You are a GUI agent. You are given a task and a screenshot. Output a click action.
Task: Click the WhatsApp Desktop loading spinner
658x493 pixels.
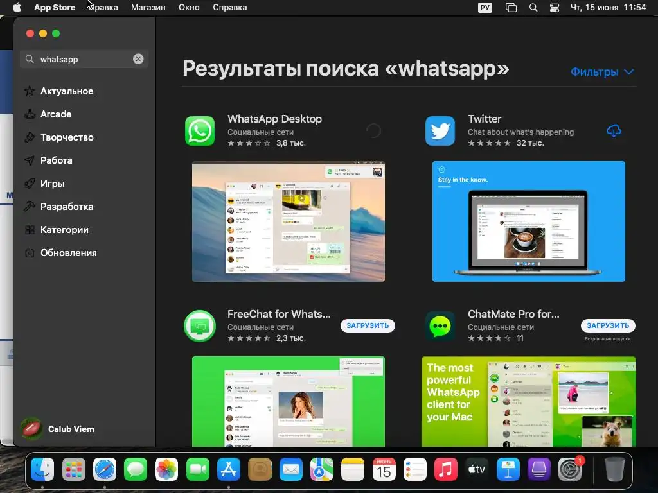point(373,131)
